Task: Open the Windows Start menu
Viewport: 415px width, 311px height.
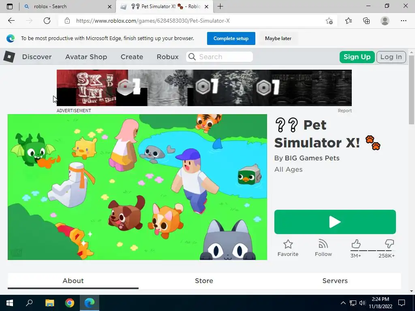Action: (10, 303)
